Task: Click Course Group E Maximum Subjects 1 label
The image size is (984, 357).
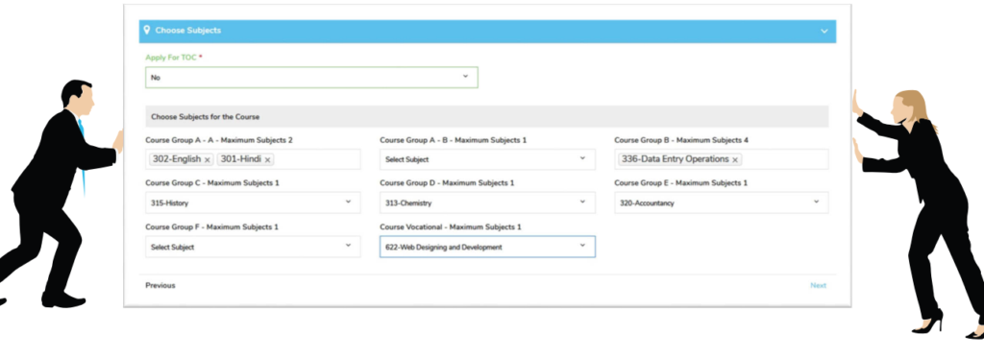Action: (681, 183)
